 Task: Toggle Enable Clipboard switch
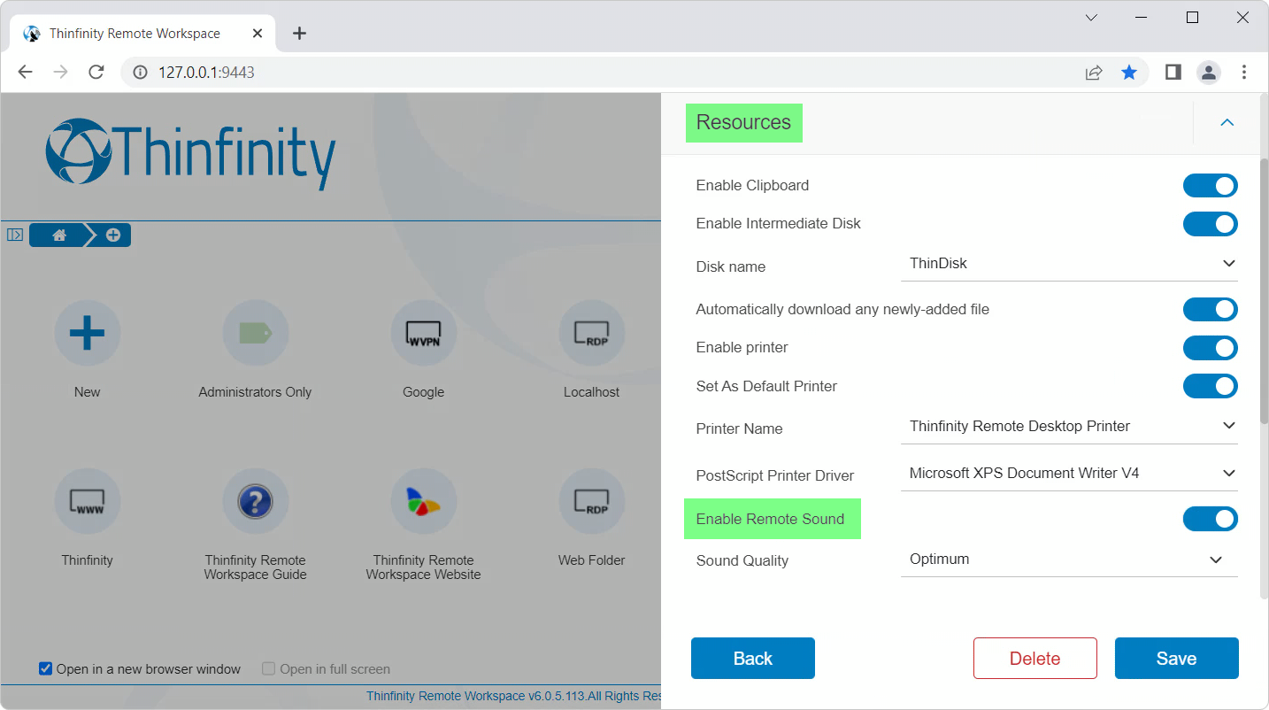[x=1210, y=186]
